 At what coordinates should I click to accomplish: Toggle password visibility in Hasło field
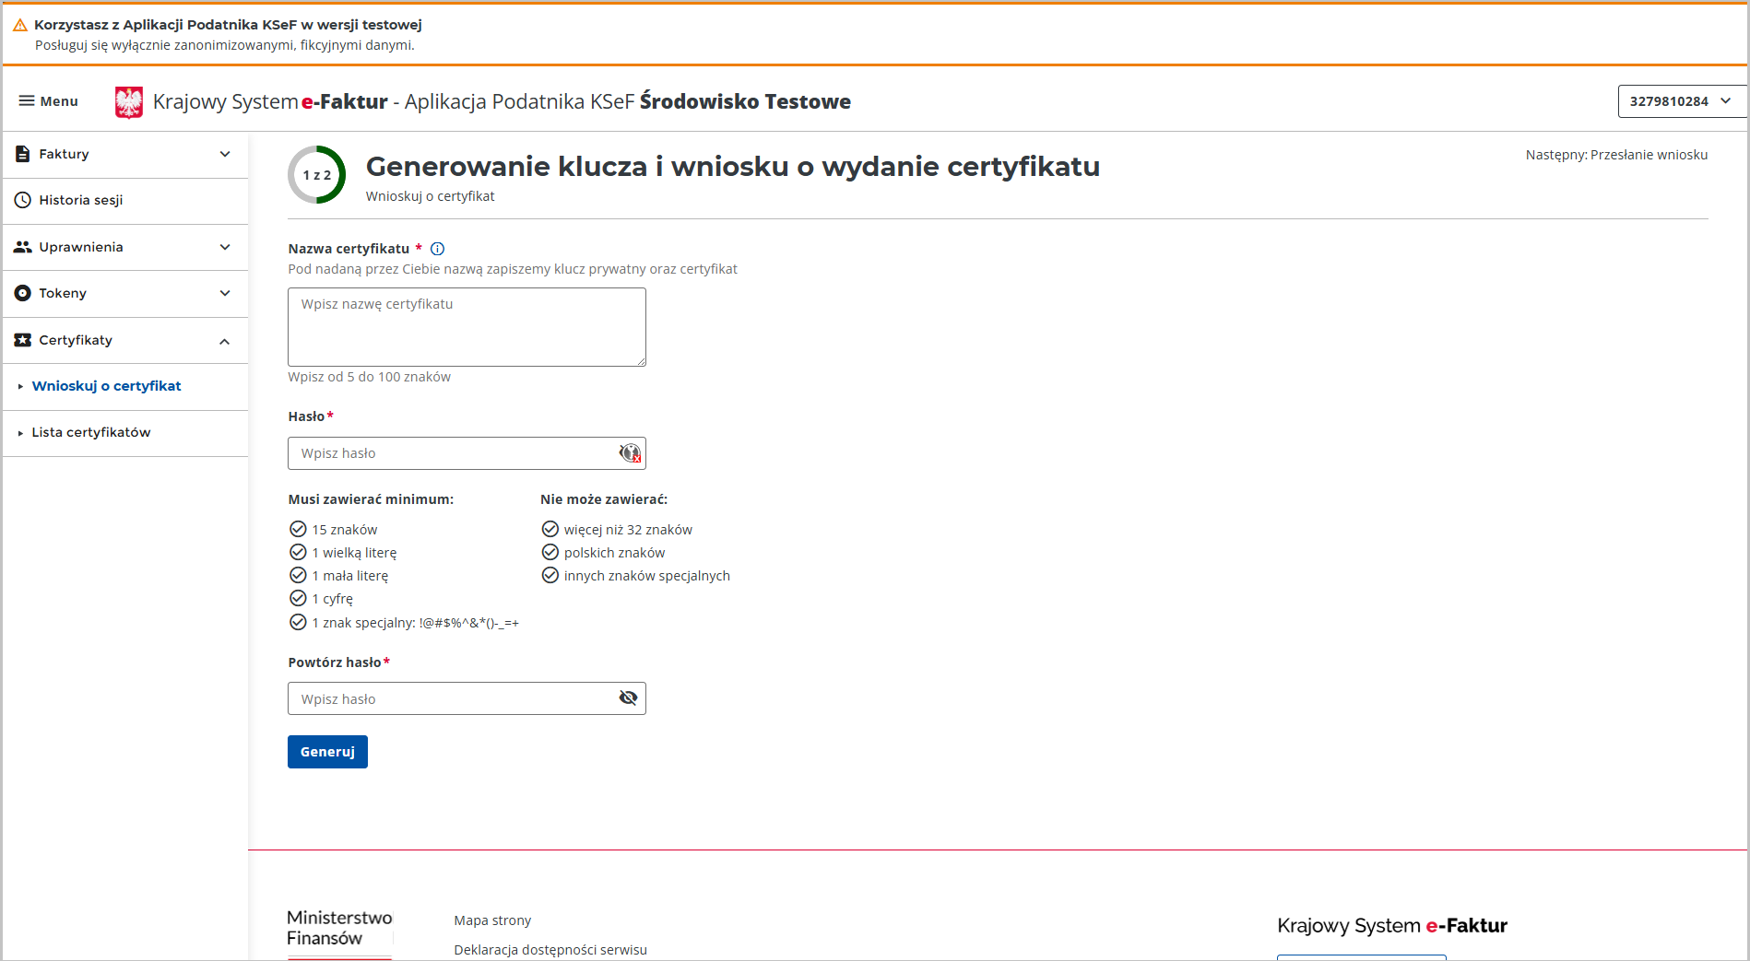(x=629, y=452)
